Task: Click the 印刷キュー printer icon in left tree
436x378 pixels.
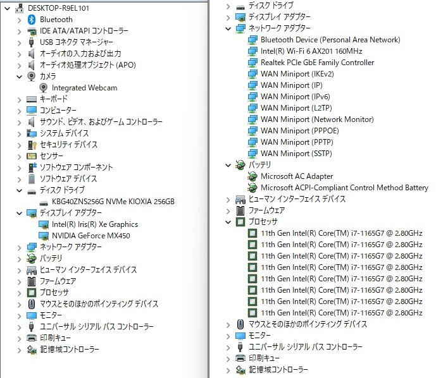Action: click(32, 338)
